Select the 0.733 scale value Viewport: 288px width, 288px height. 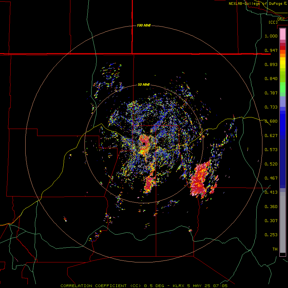tap(271, 107)
